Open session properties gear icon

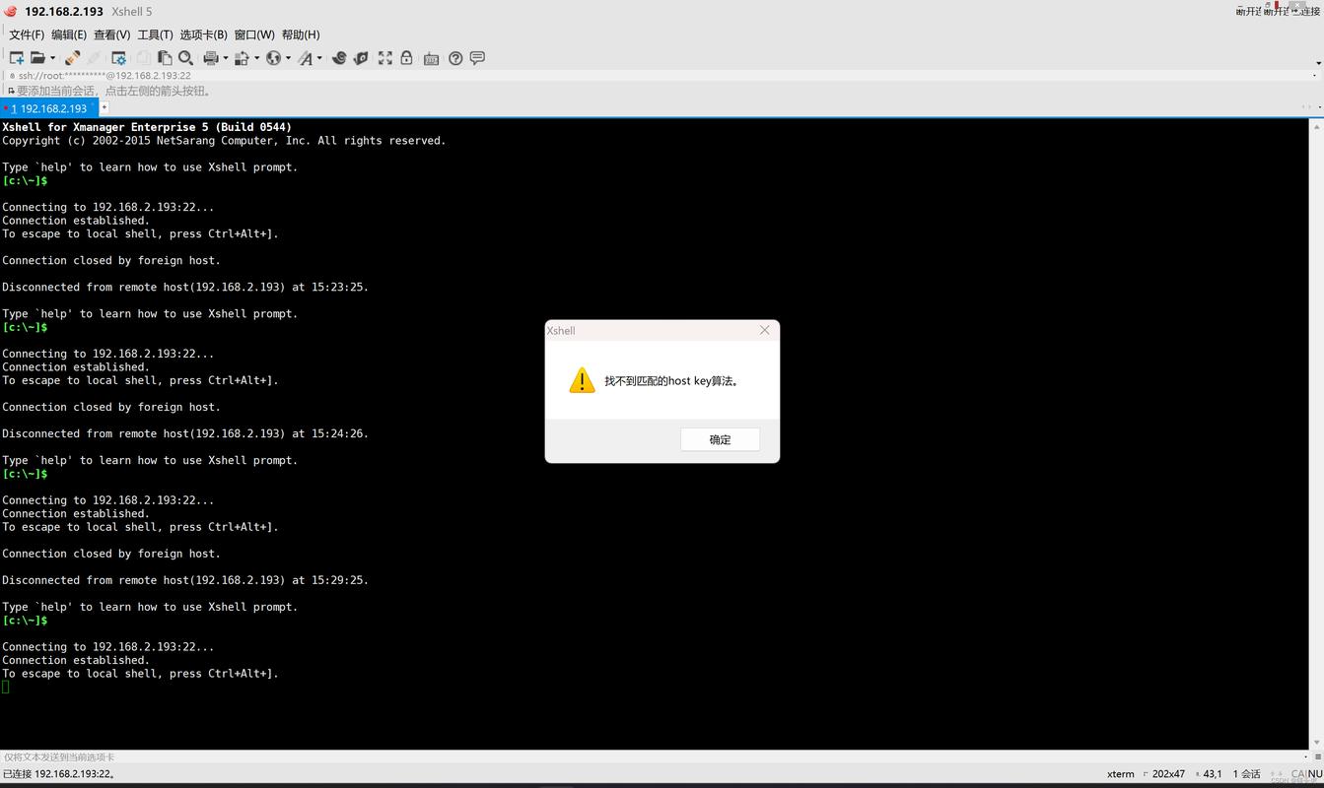tap(118, 58)
